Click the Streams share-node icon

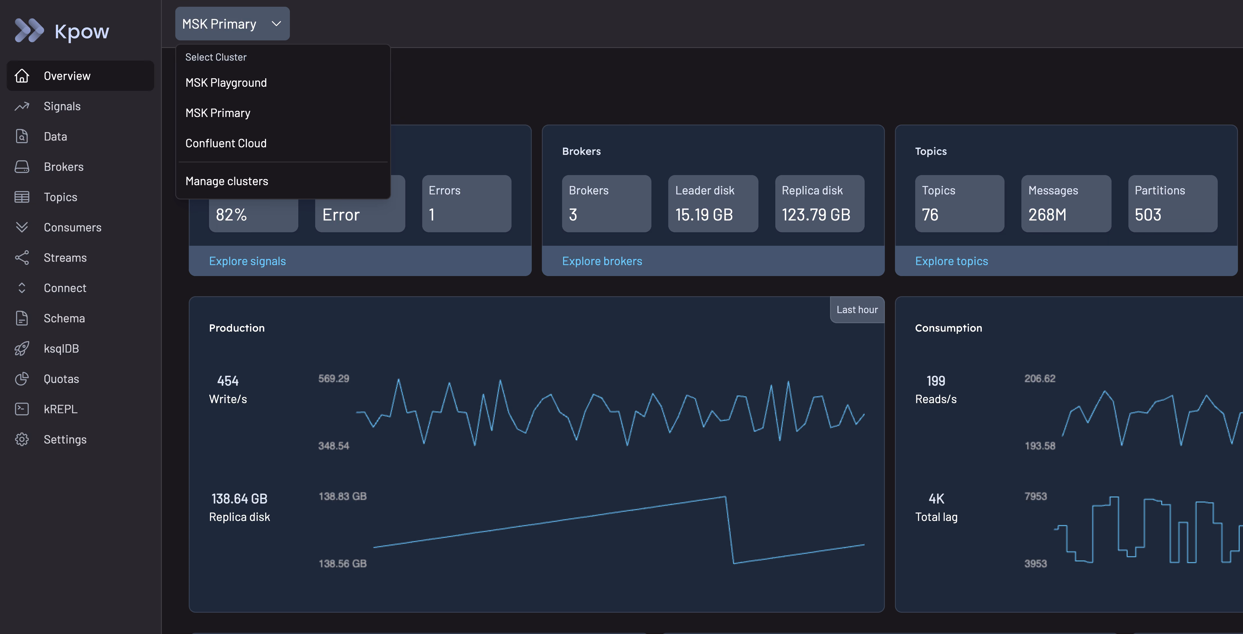click(22, 258)
